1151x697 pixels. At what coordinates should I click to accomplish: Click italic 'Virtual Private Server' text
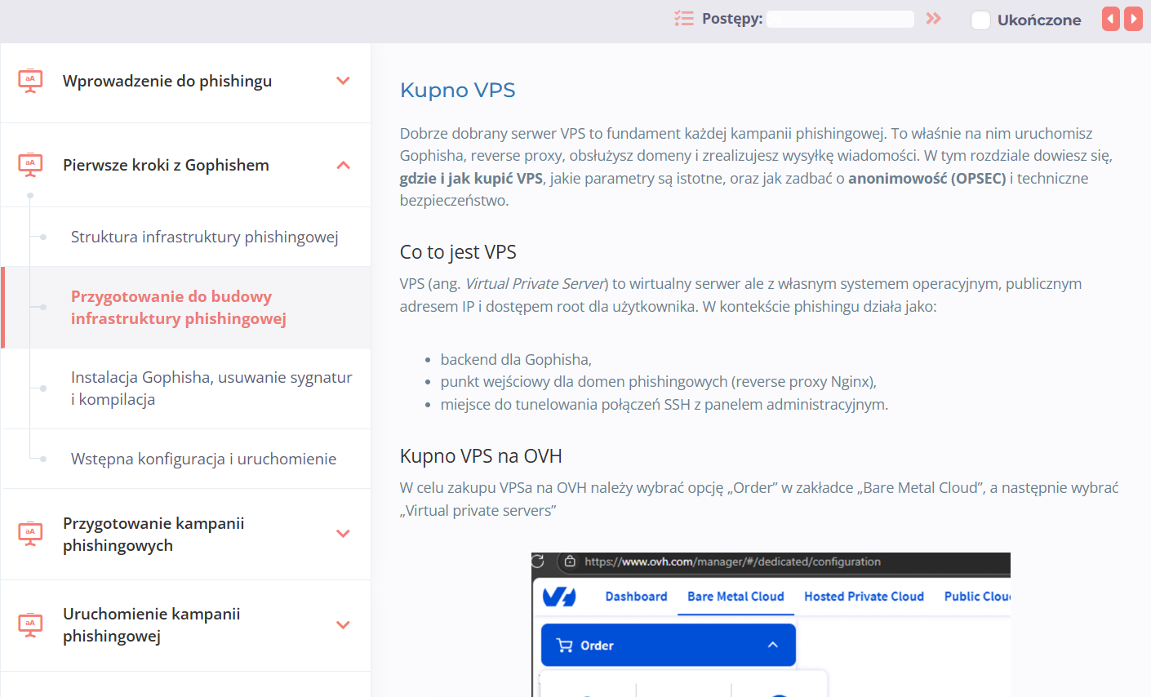click(x=536, y=283)
